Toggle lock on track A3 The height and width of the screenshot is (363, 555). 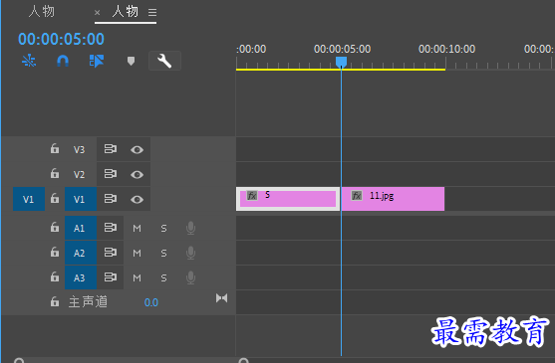coord(55,276)
